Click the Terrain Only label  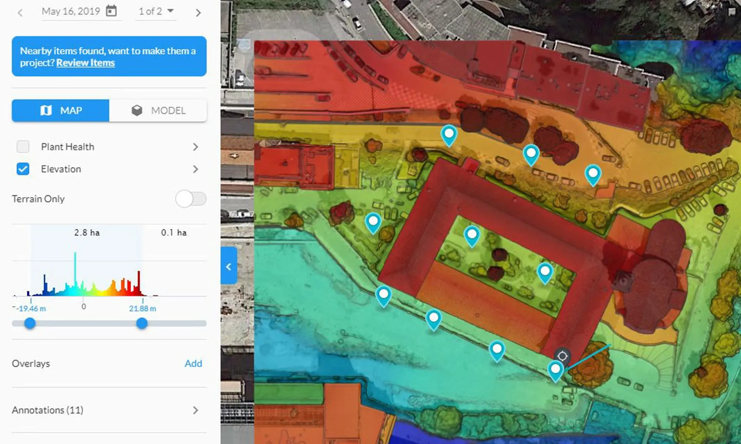point(38,199)
